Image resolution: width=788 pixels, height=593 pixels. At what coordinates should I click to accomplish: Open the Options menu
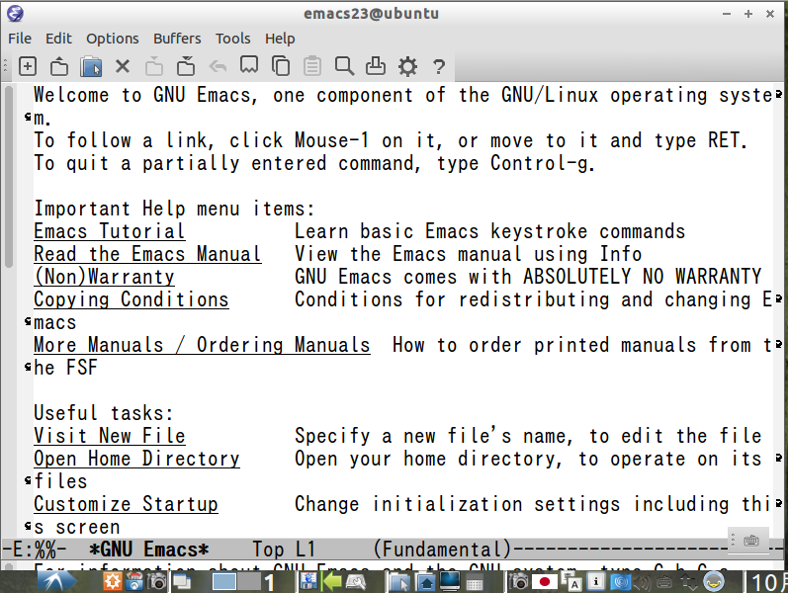tap(113, 39)
